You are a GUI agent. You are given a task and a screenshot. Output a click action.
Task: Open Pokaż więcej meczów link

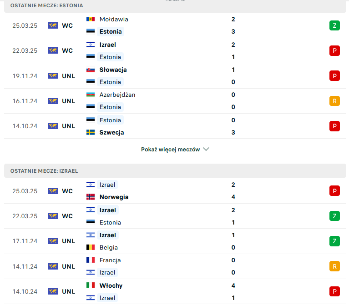pos(170,150)
